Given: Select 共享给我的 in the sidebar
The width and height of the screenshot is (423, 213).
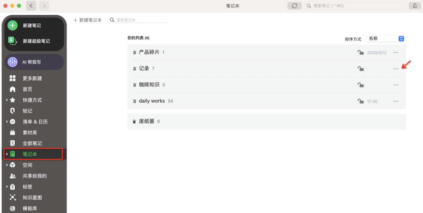Looking at the screenshot, I should click(34, 176).
